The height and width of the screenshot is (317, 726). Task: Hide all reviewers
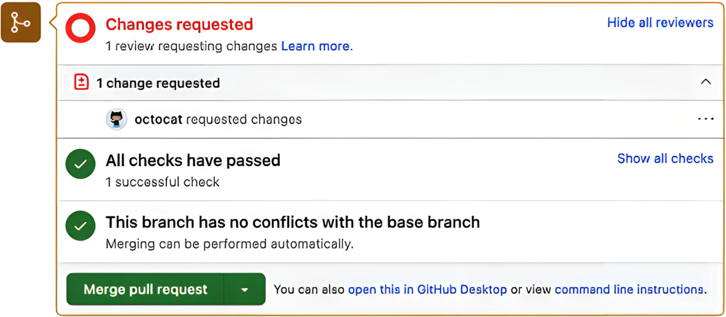[x=660, y=23]
